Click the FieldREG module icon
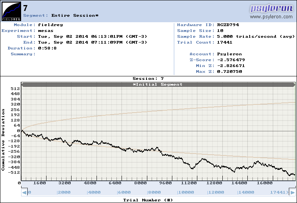This screenshot has height=203, width=297. (x=11, y=11)
